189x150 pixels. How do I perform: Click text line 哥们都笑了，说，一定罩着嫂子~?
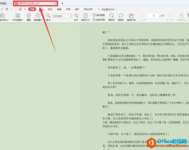[x=127, y=67]
